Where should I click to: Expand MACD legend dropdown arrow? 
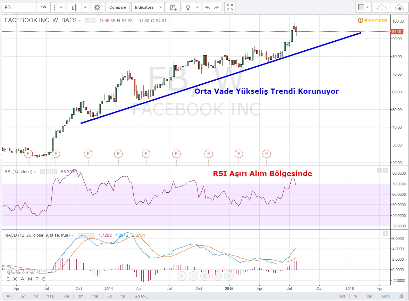click(x=73, y=236)
